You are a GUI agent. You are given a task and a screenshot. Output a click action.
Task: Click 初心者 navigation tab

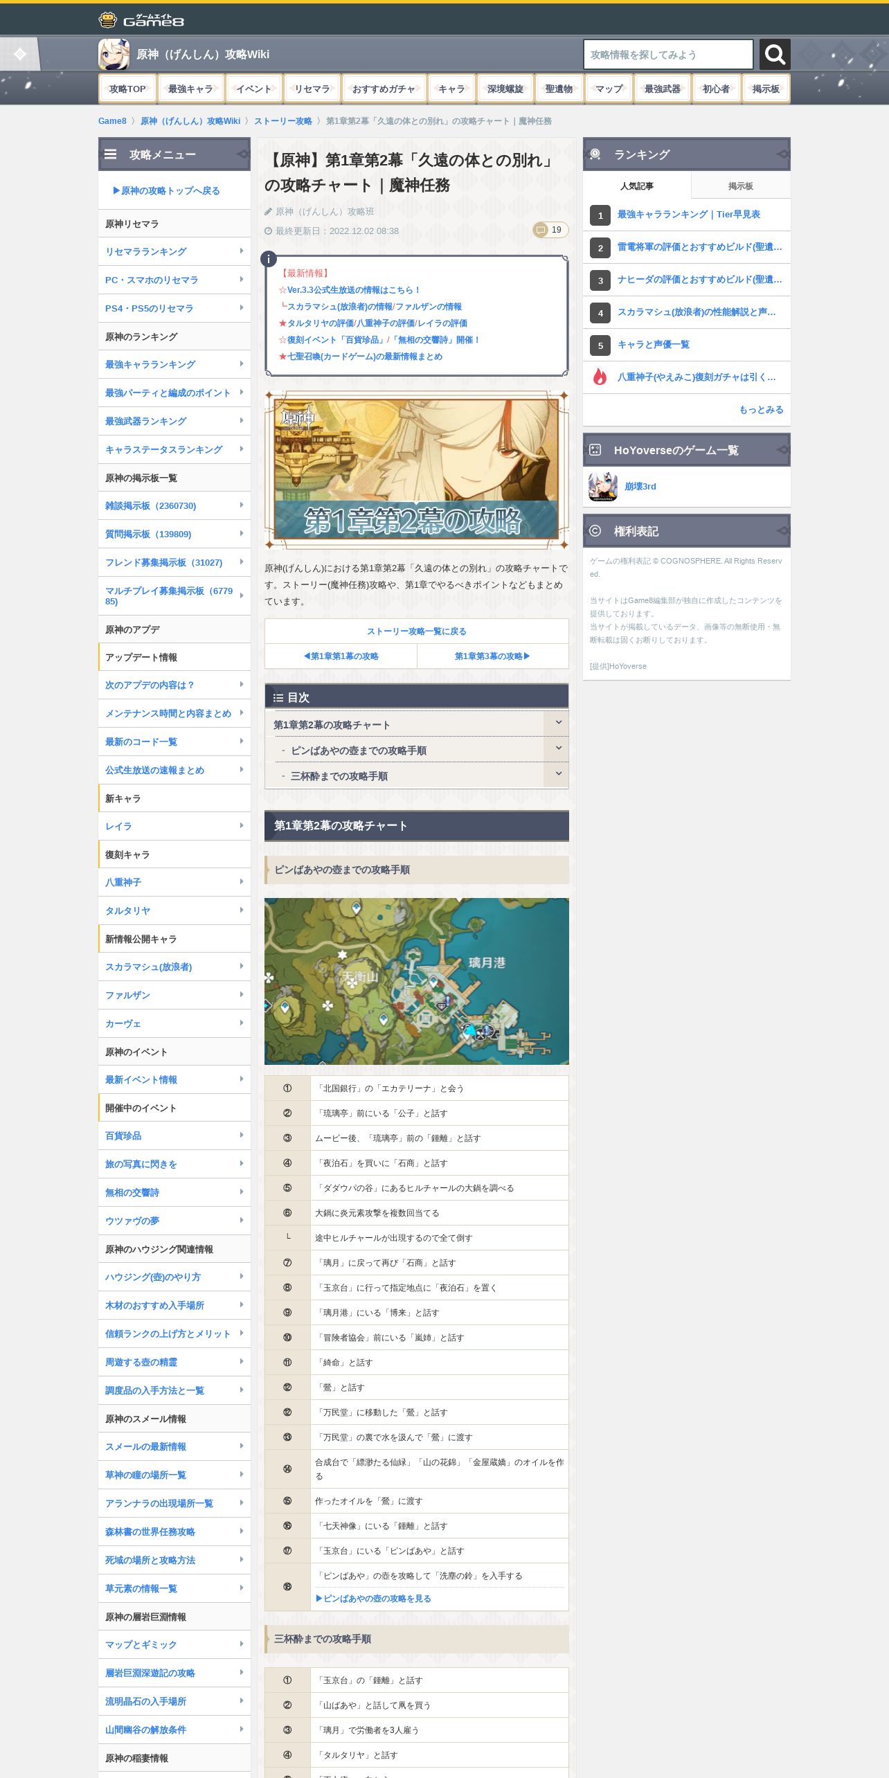coord(716,89)
